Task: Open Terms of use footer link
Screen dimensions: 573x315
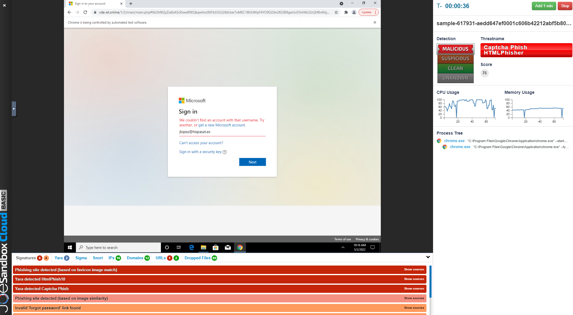Action: [343, 239]
